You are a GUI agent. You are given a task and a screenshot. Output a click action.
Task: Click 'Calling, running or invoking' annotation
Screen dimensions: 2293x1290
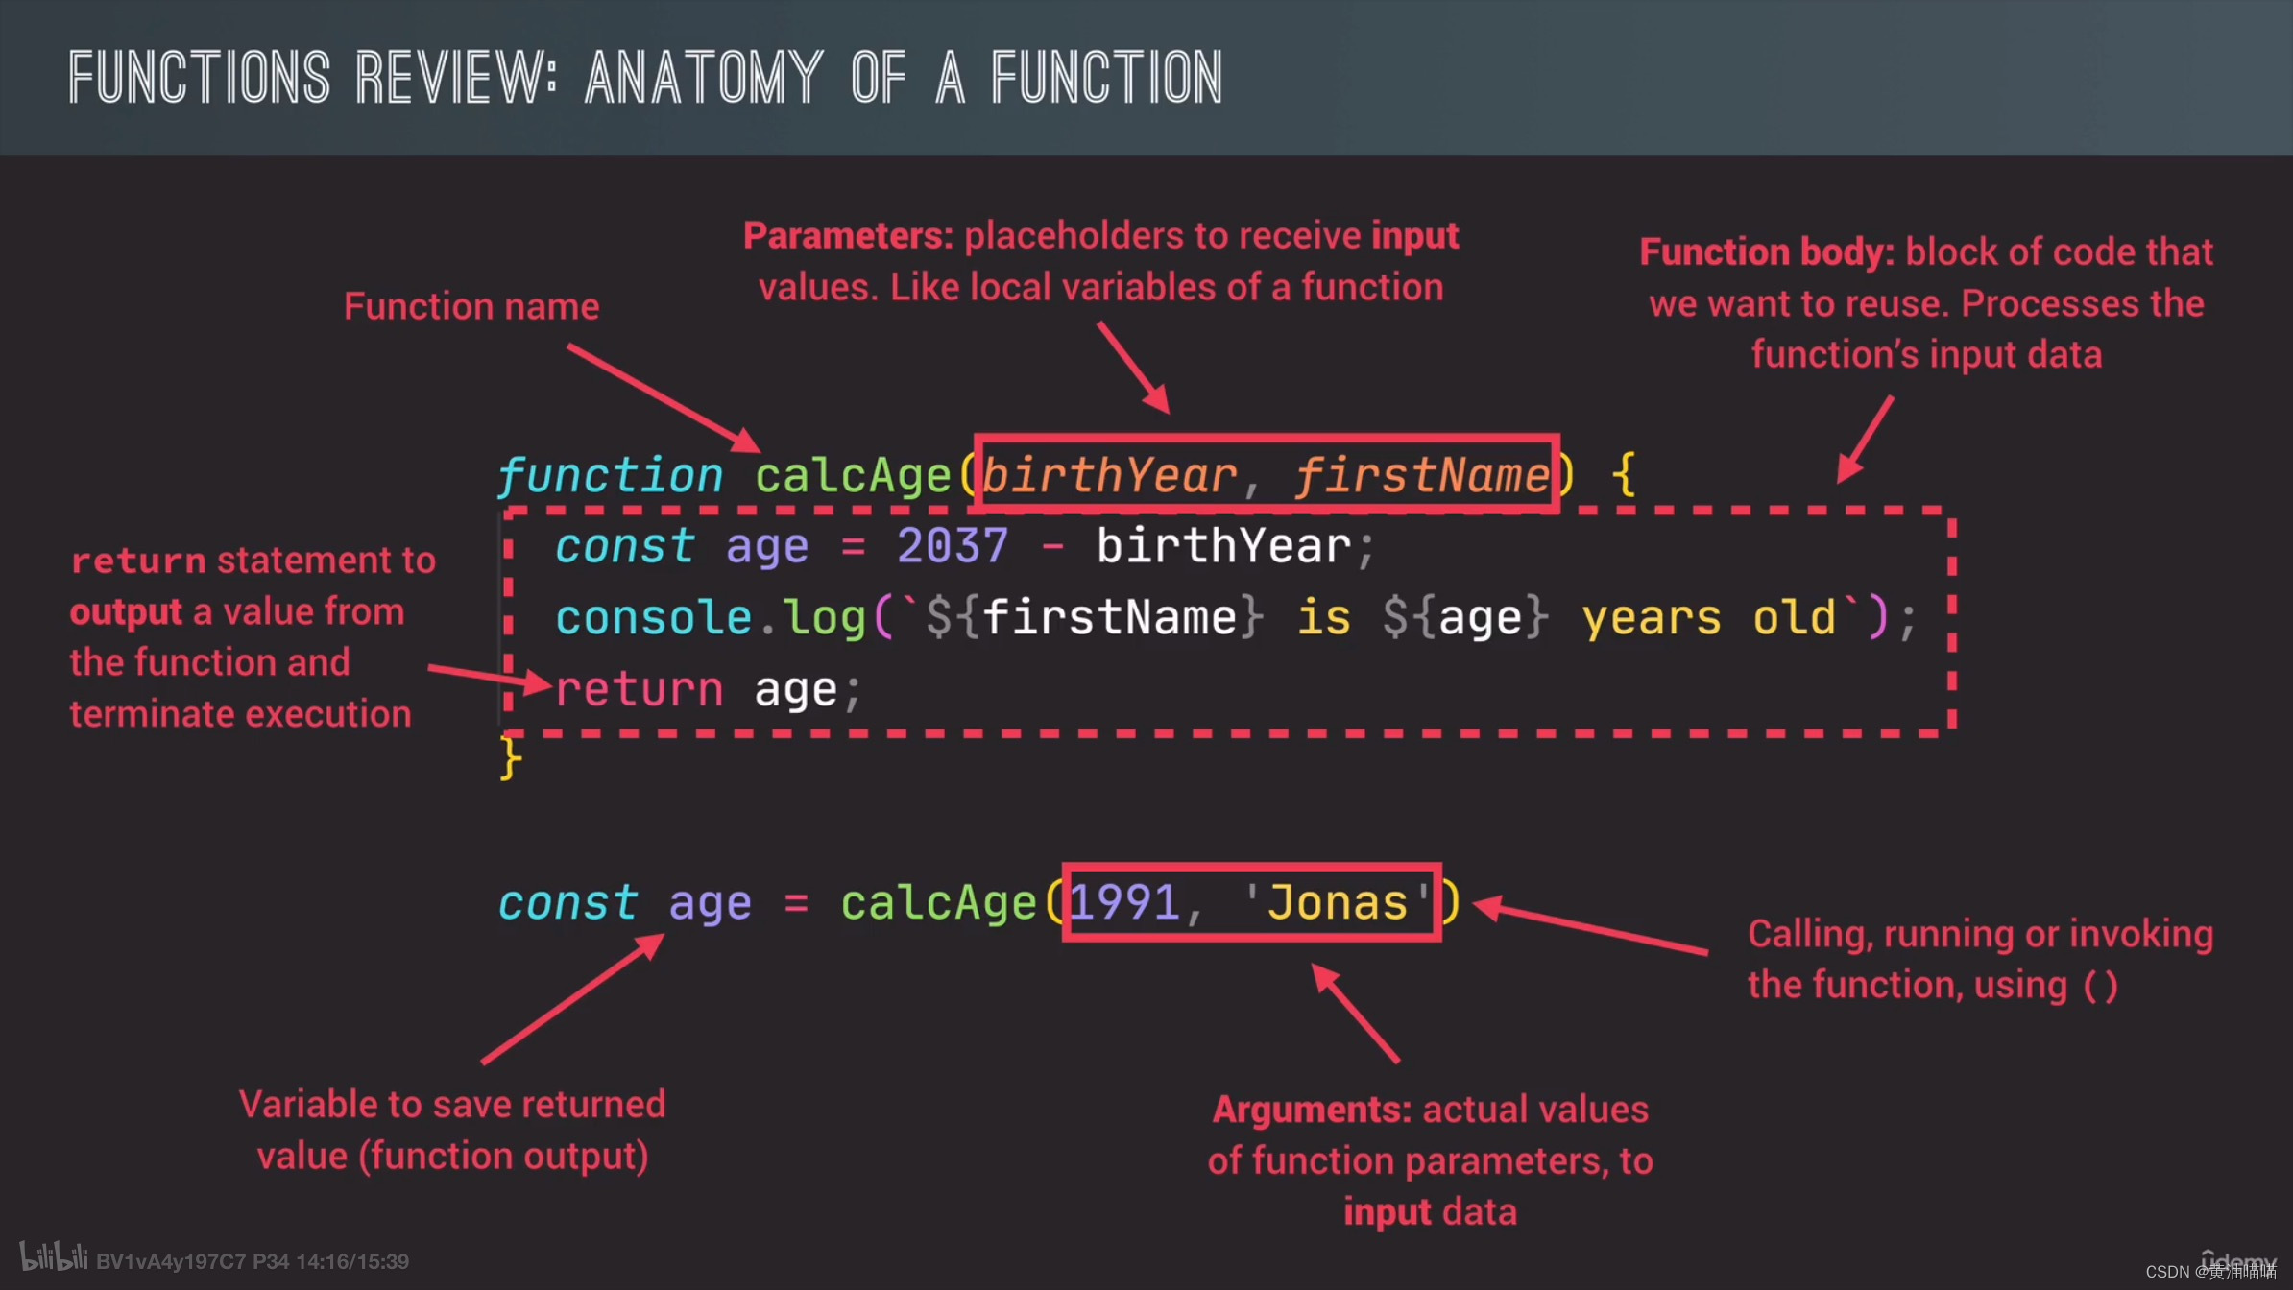[x=1980, y=934]
